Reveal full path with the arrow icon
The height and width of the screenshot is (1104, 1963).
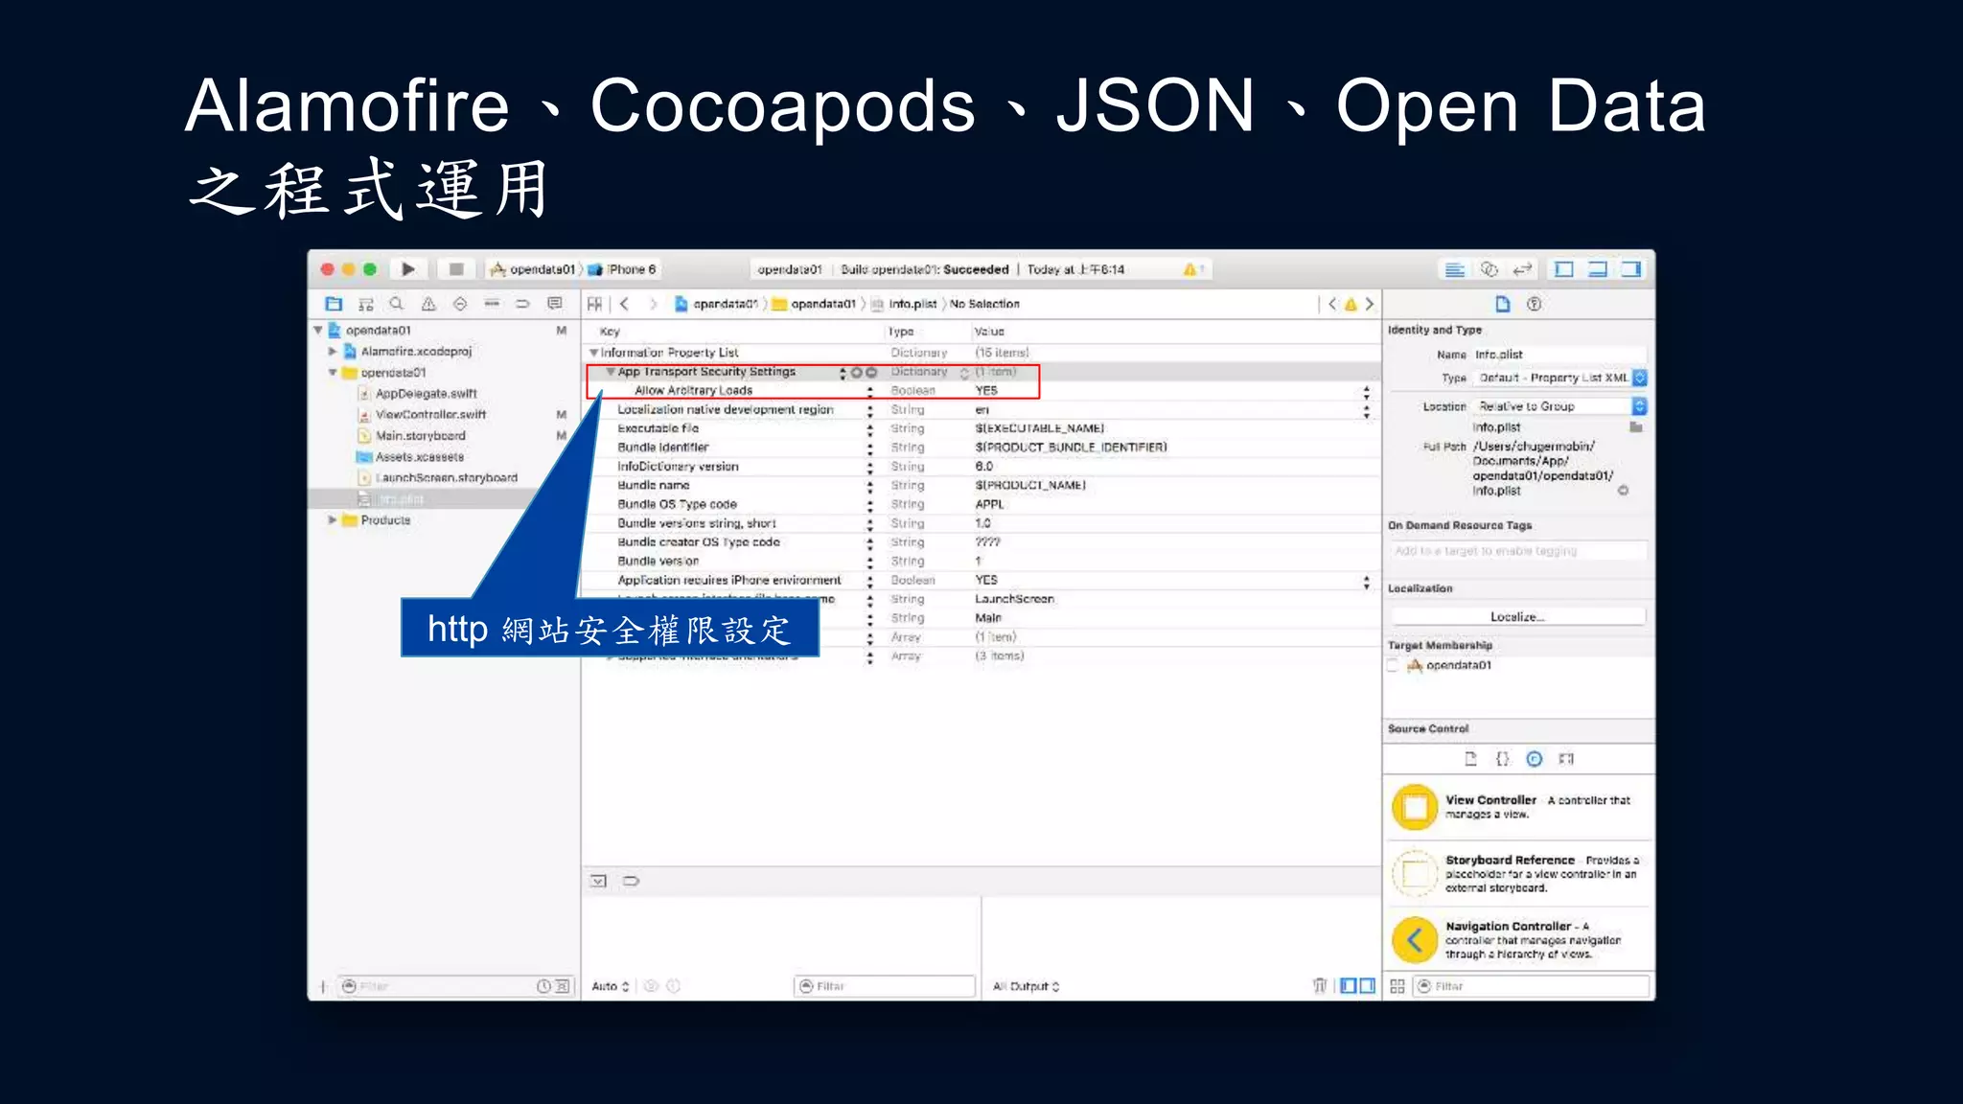coord(1624,491)
